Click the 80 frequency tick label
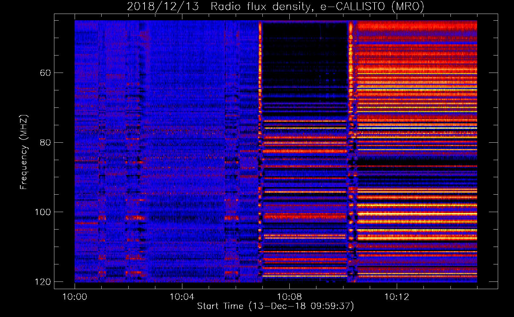This screenshot has width=514, height=317. (x=45, y=142)
